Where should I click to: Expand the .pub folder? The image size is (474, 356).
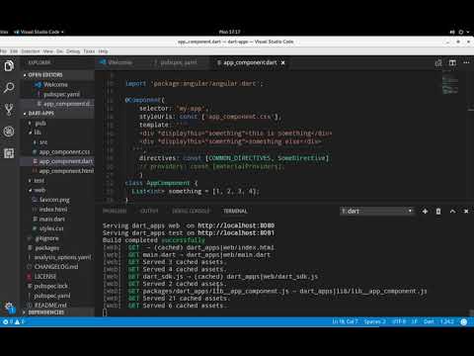click(x=40, y=123)
